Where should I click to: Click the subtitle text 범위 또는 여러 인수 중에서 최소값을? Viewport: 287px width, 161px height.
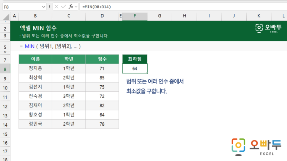click(x=56, y=36)
